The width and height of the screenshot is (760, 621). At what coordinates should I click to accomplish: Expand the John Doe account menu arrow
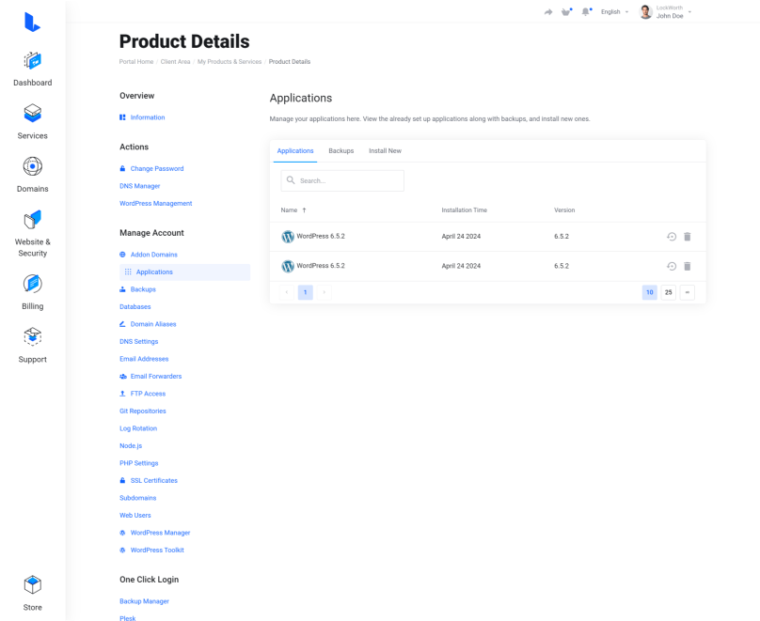click(x=689, y=12)
